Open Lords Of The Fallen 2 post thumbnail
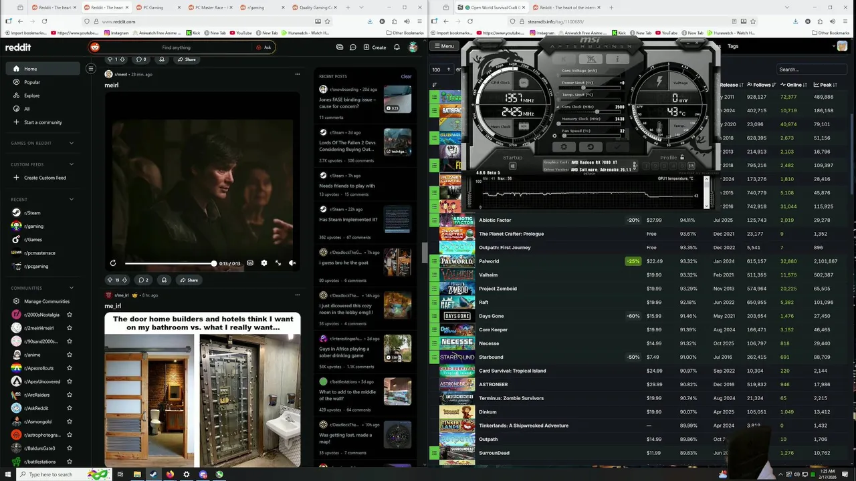 tap(397, 142)
